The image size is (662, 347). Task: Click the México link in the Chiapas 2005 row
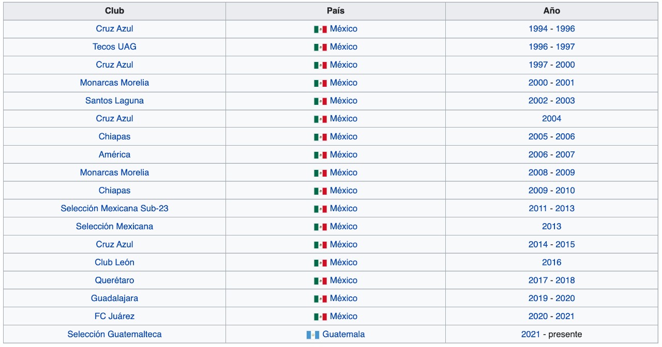point(343,137)
